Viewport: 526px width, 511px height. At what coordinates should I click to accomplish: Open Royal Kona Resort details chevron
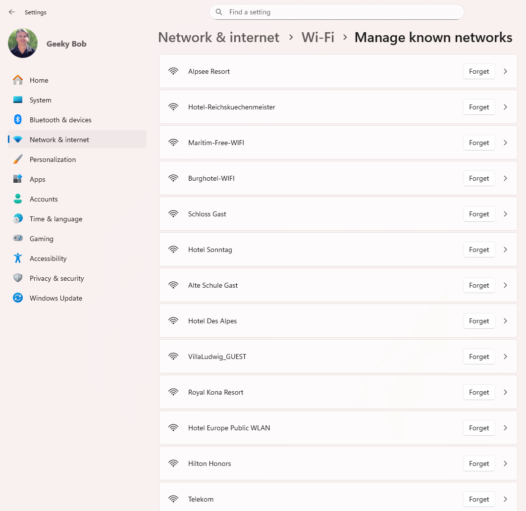(505, 392)
